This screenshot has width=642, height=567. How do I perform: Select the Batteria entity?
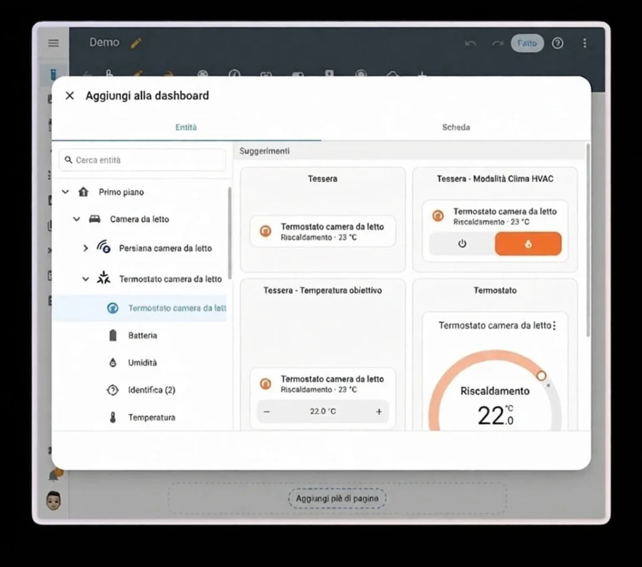(x=139, y=336)
